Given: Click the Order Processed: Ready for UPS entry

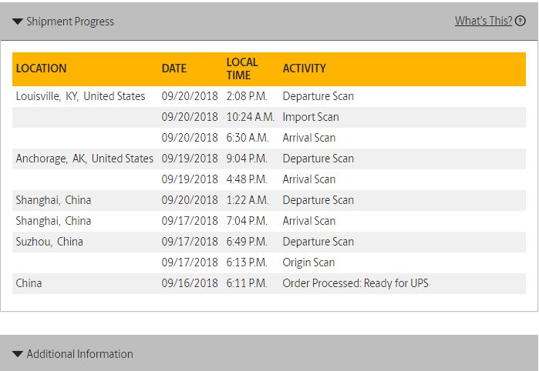Looking at the screenshot, I should [355, 283].
